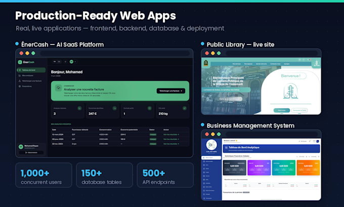Click the green user avatar in top bar
The height and width of the screenshot is (207, 344).
[71, 62]
